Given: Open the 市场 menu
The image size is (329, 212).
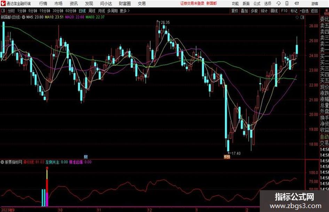Looking at the screenshot, I should pos(58,3).
